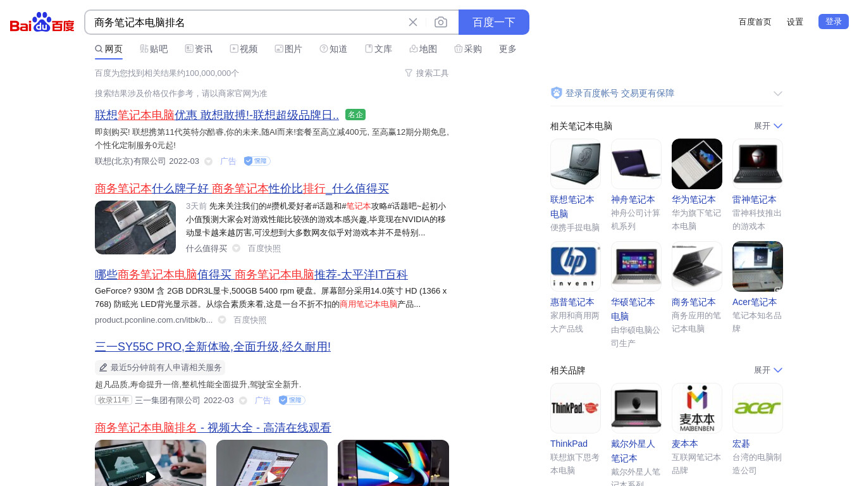Open 百度快照 for pconline result
The image size is (864, 486).
[250, 320]
